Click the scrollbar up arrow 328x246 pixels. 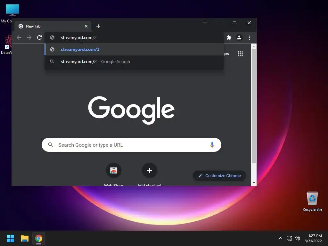pyautogui.click(x=254, y=46)
